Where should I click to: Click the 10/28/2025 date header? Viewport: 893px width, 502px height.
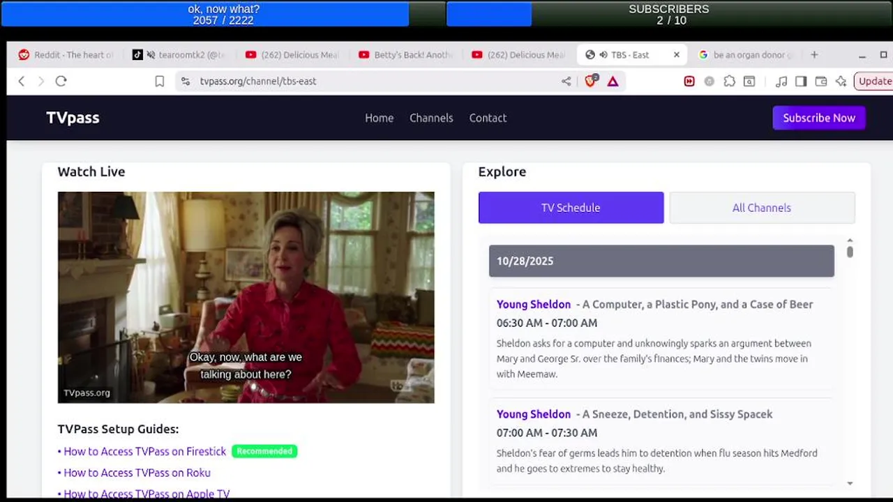click(661, 261)
